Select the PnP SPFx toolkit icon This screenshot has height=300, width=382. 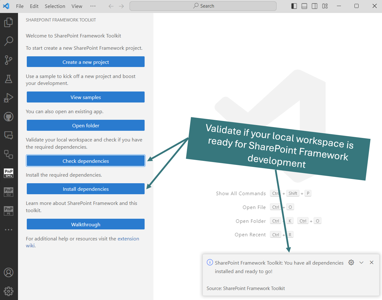9,173
